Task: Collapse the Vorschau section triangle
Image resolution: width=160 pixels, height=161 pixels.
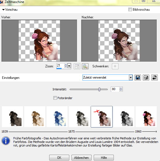Action: pyautogui.click(x=3, y=10)
